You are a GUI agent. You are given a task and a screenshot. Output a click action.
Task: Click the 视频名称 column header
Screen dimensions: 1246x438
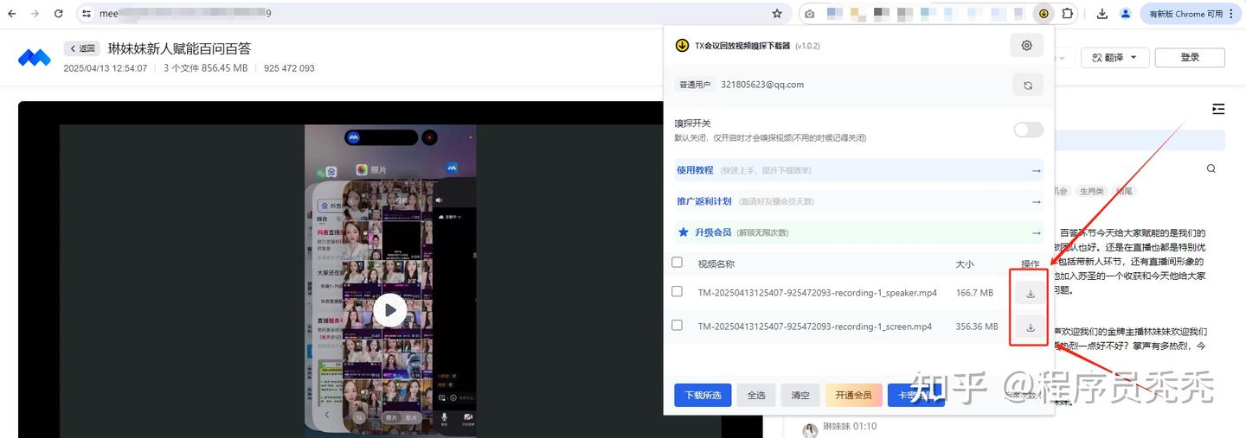(716, 263)
